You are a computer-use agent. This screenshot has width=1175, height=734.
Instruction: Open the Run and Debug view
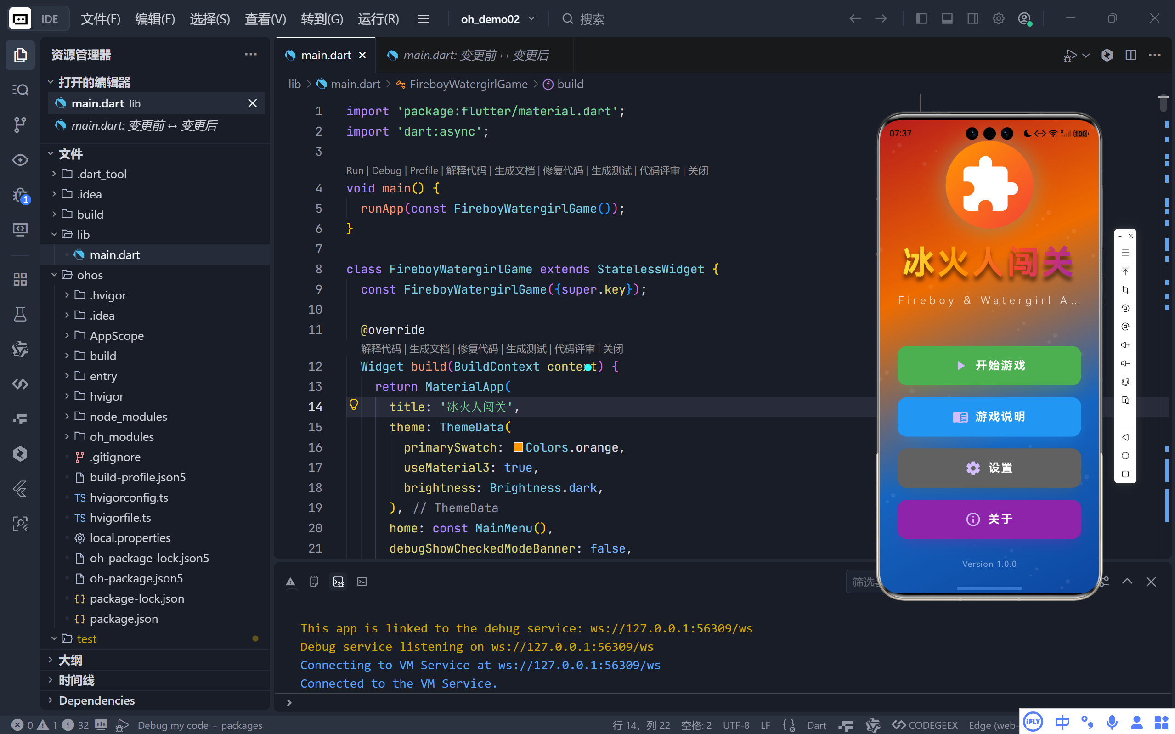click(20, 195)
